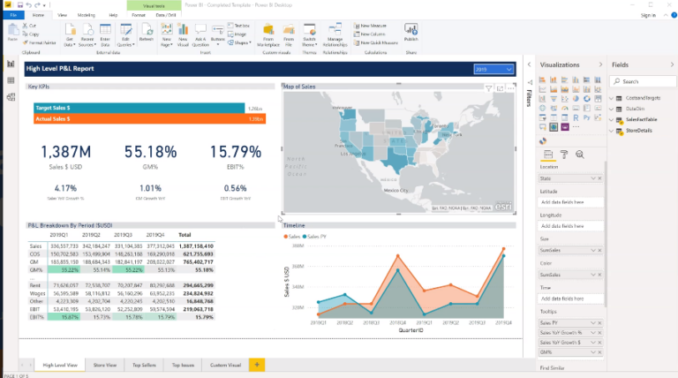Open the 2019 year slicer dropdown
The height and width of the screenshot is (378, 678).
tap(509, 68)
